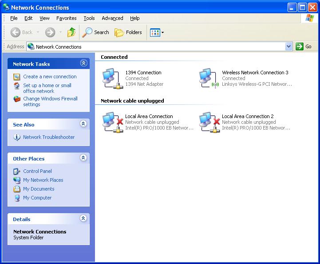Click the My Computer icon in Other Places

tap(17, 198)
